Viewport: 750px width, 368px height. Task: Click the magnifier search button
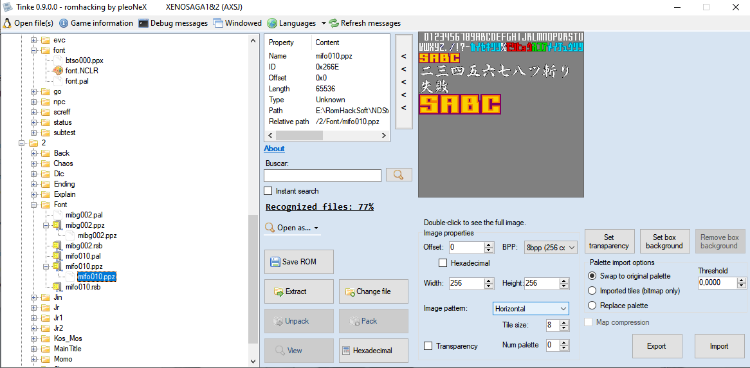(x=399, y=174)
